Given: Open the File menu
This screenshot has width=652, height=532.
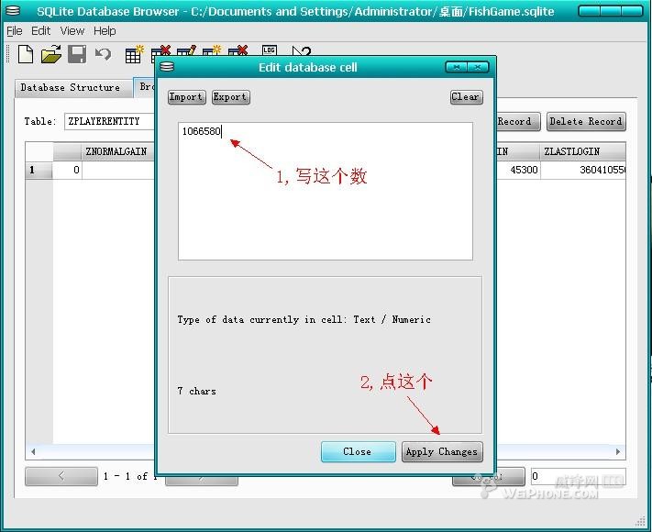Looking at the screenshot, I should point(15,30).
